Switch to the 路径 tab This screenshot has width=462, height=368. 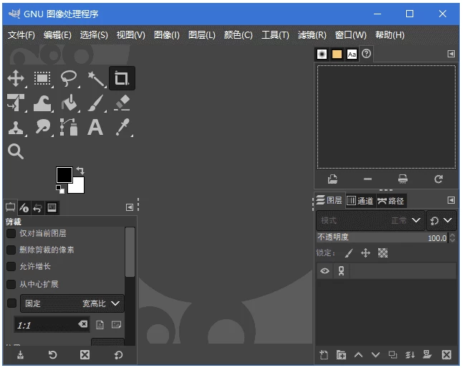391,201
